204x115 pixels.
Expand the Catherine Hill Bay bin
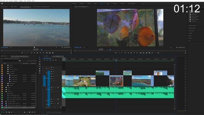tap(6, 69)
